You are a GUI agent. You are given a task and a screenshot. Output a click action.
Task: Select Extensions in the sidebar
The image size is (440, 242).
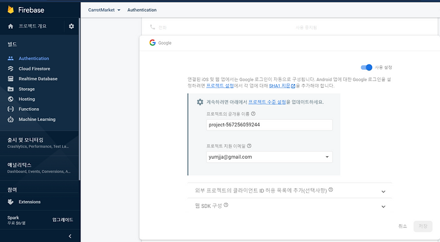[29, 202]
